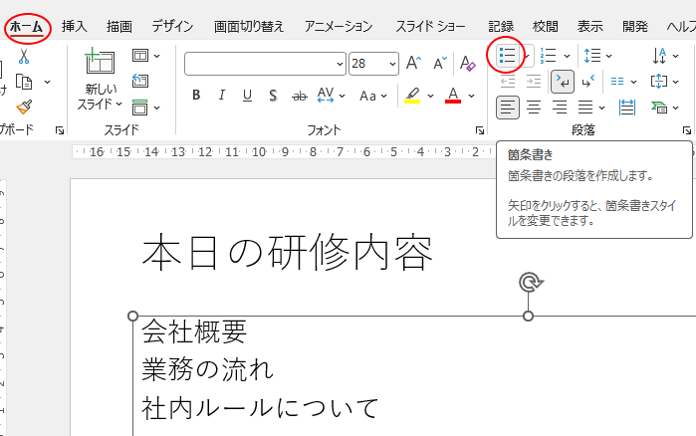Open the clipboard pane launcher
696x436 pixels.
click(60, 130)
